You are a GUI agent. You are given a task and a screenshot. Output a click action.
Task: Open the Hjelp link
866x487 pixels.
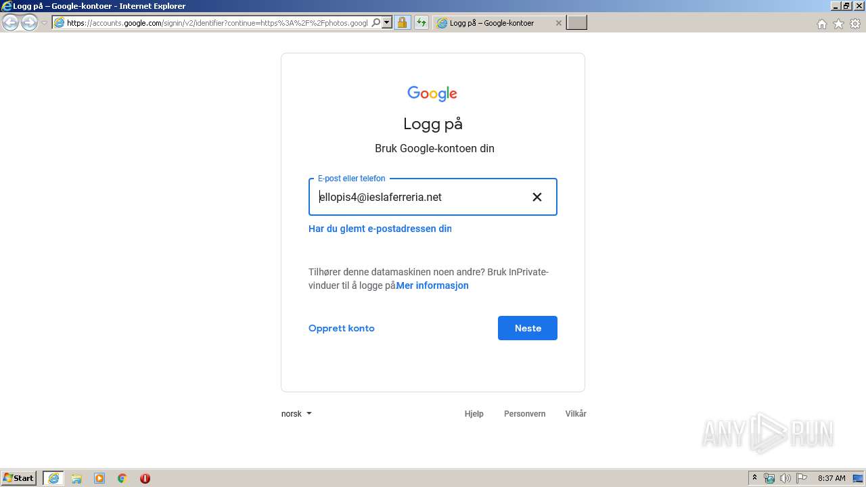(474, 413)
